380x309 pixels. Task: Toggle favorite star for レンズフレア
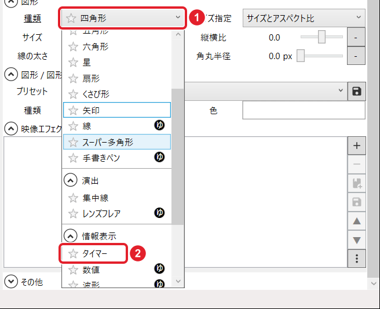point(73,214)
